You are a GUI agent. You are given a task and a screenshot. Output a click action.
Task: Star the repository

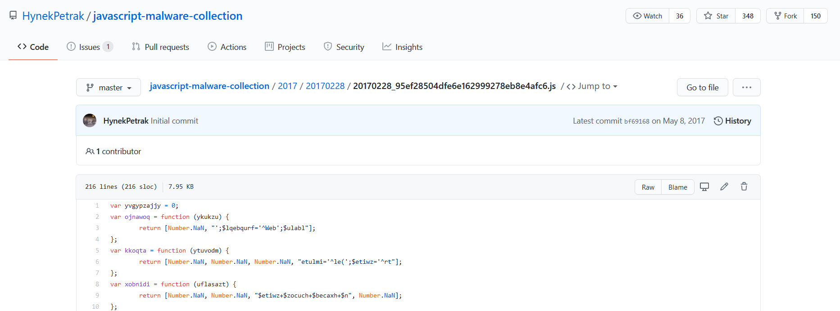[x=716, y=16]
